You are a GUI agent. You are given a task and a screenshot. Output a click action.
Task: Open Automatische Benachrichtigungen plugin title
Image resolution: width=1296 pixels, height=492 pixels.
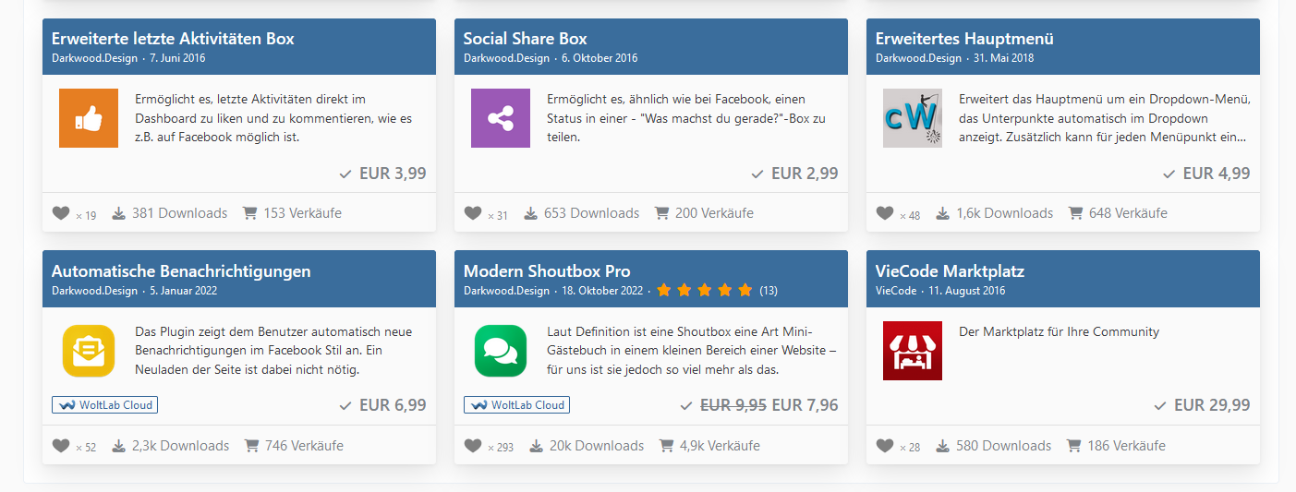pyautogui.click(x=181, y=271)
